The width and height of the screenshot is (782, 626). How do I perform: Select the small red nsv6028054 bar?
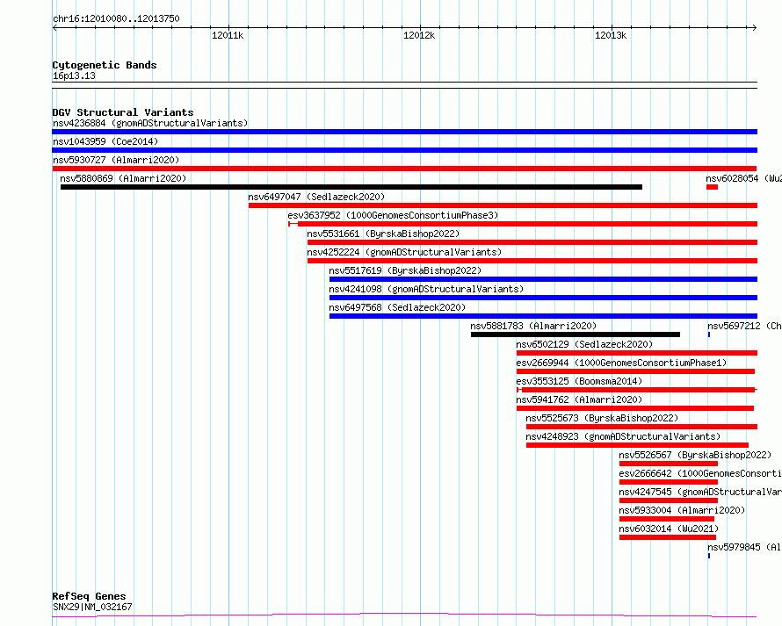coord(712,187)
